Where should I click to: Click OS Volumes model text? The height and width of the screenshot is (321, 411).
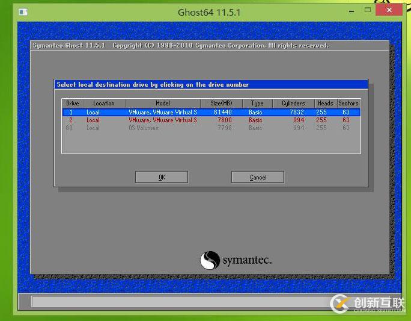pos(144,128)
